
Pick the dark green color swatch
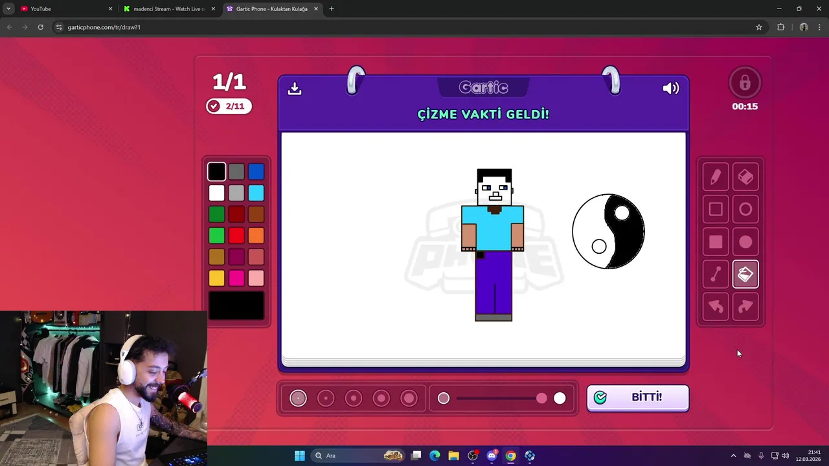[x=217, y=214]
